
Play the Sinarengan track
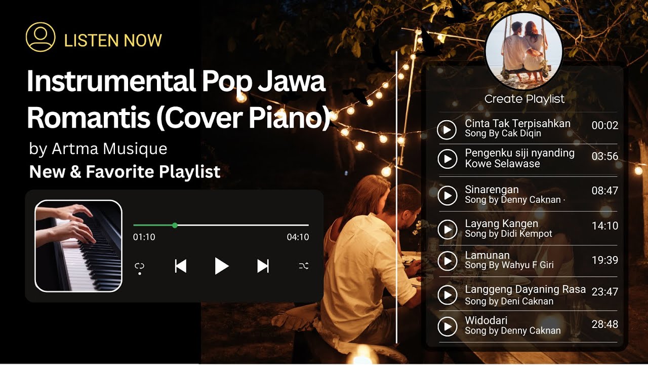coord(447,195)
